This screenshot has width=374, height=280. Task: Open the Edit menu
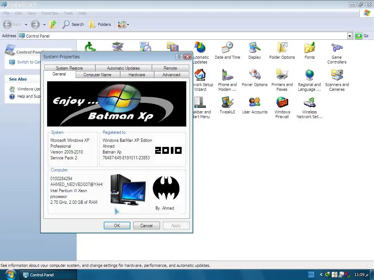tap(18, 13)
